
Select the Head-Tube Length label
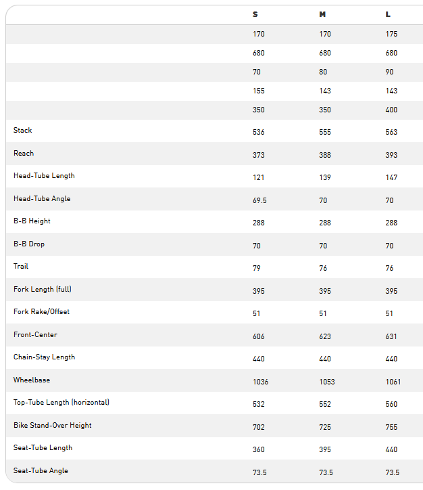tap(44, 176)
